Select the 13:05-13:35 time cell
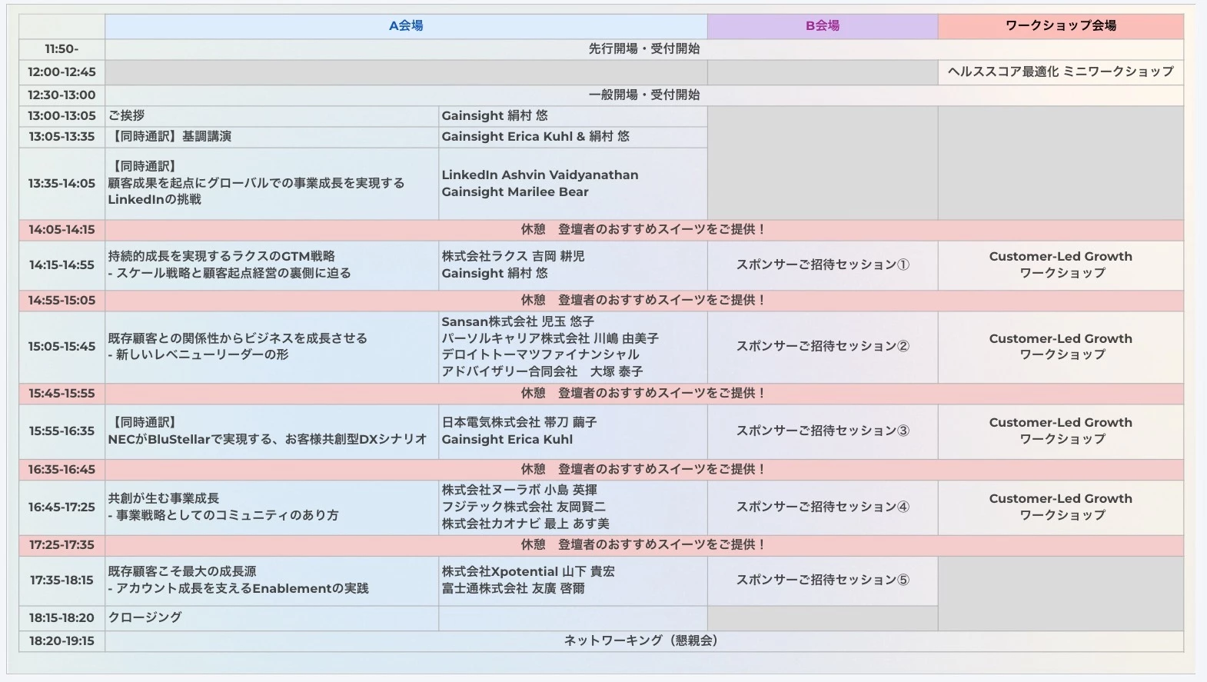The height and width of the screenshot is (682, 1207). click(62, 137)
